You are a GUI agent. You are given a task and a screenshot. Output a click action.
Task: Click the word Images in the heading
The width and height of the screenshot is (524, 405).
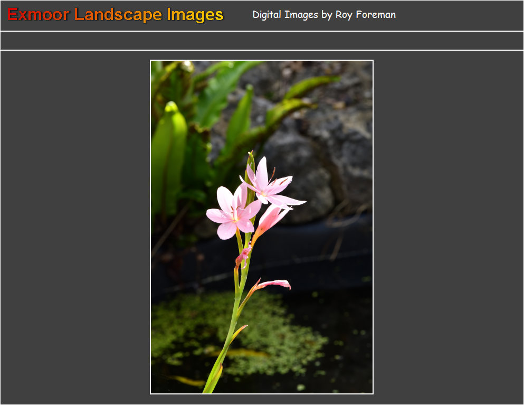tap(195, 15)
